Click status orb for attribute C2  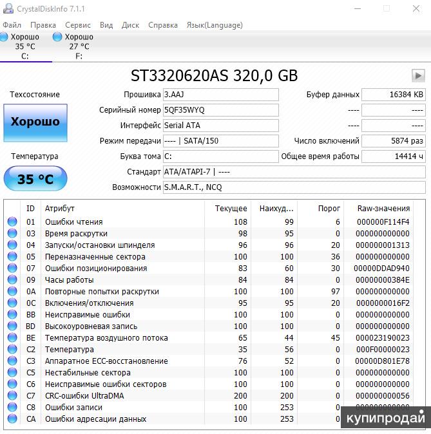coord(12,349)
